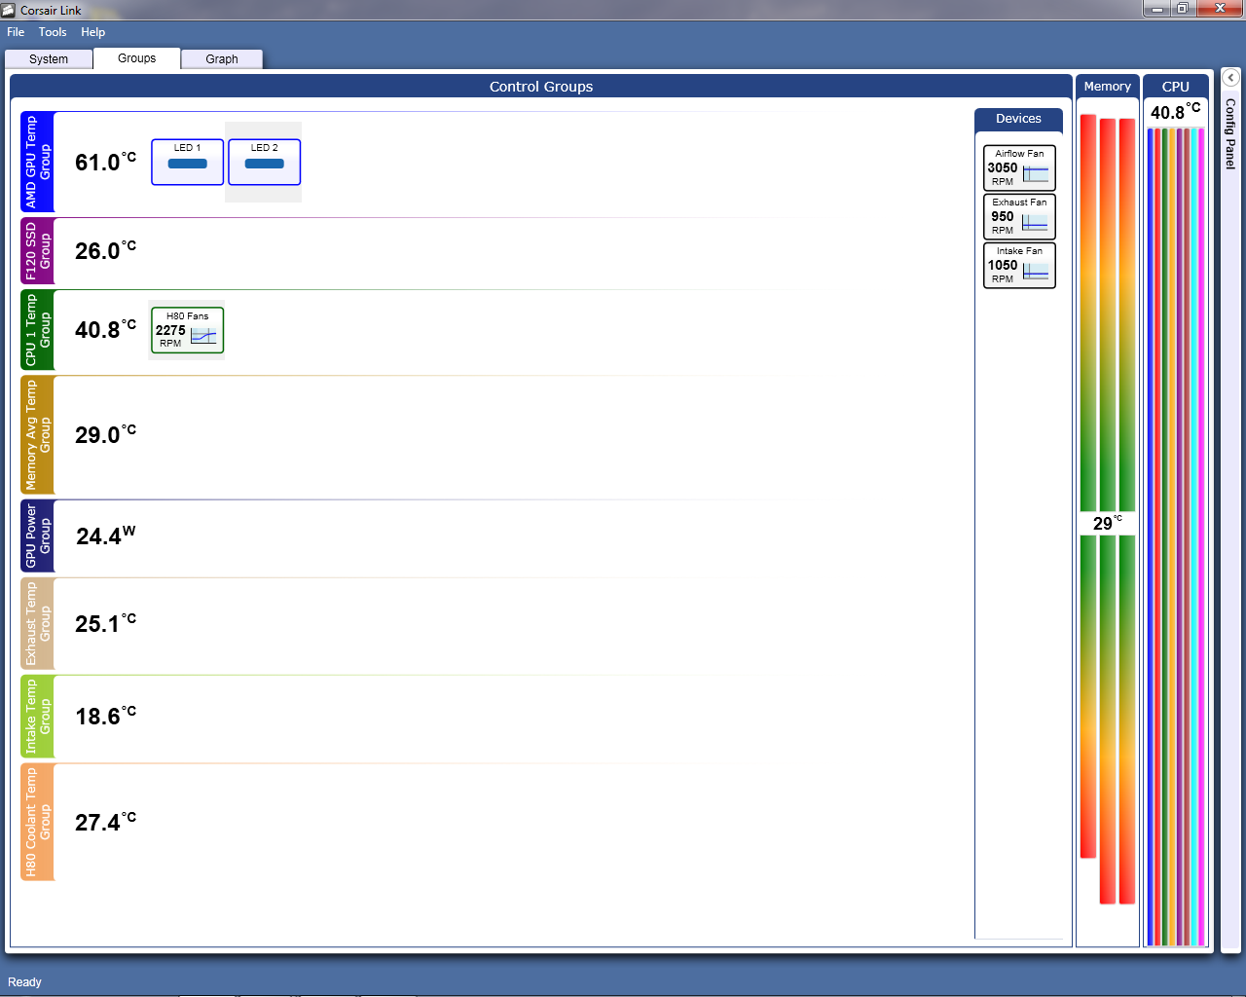Click the Memory Avg Temp Group label
The height and width of the screenshot is (997, 1246).
click(x=37, y=435)
